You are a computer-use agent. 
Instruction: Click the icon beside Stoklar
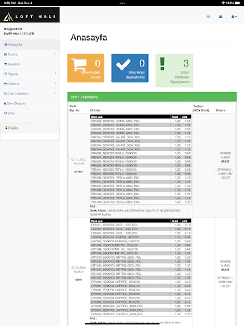pyautogui.click(x=5, y=54)
